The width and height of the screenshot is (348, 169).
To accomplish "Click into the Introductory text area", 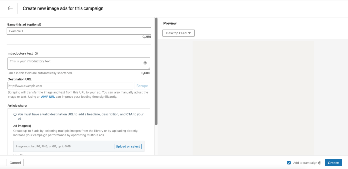I will tap(79, 63).
